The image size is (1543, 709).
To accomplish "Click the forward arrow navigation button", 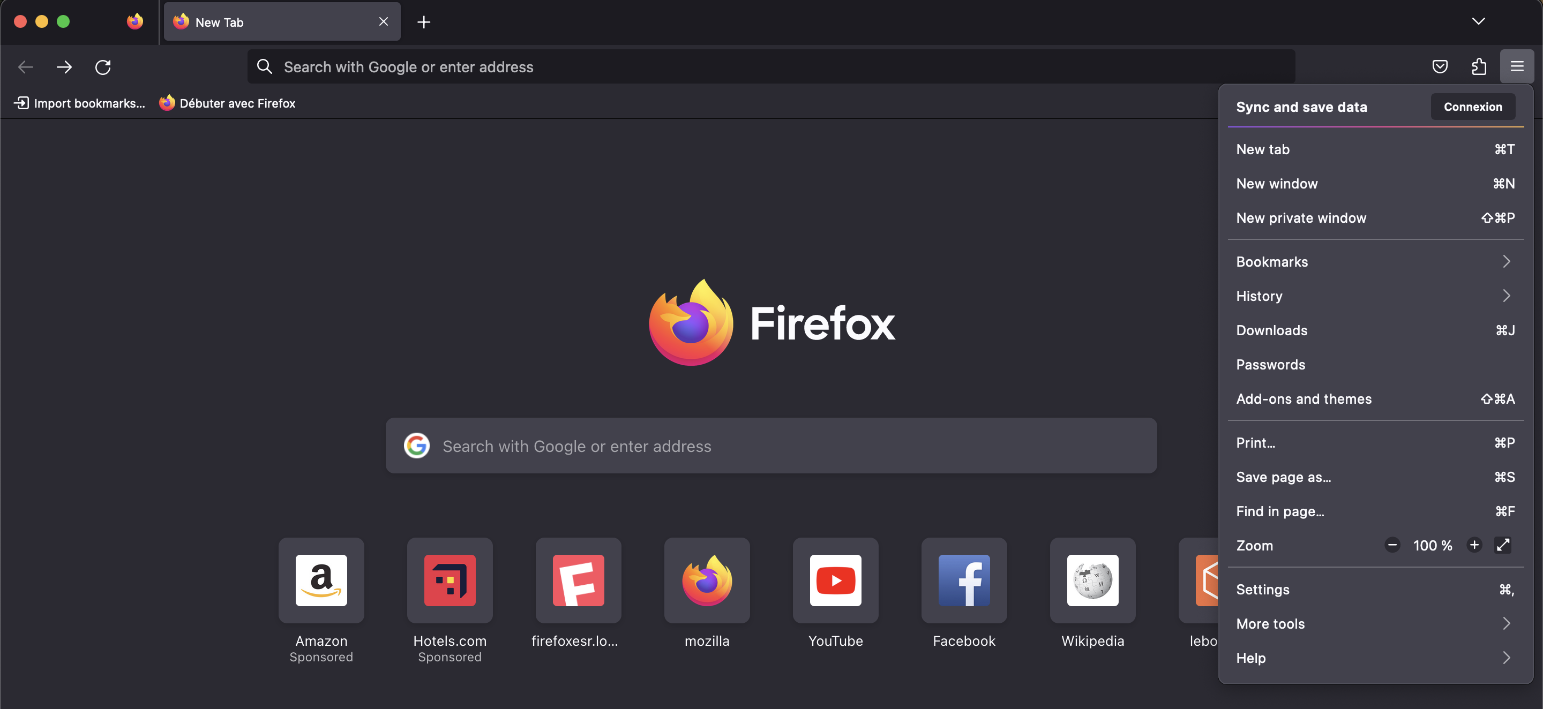I will pyautogui.click(x=64, y=67).
